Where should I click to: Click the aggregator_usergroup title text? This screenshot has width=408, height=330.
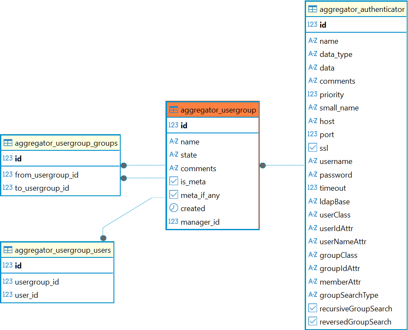coord(218,110)
